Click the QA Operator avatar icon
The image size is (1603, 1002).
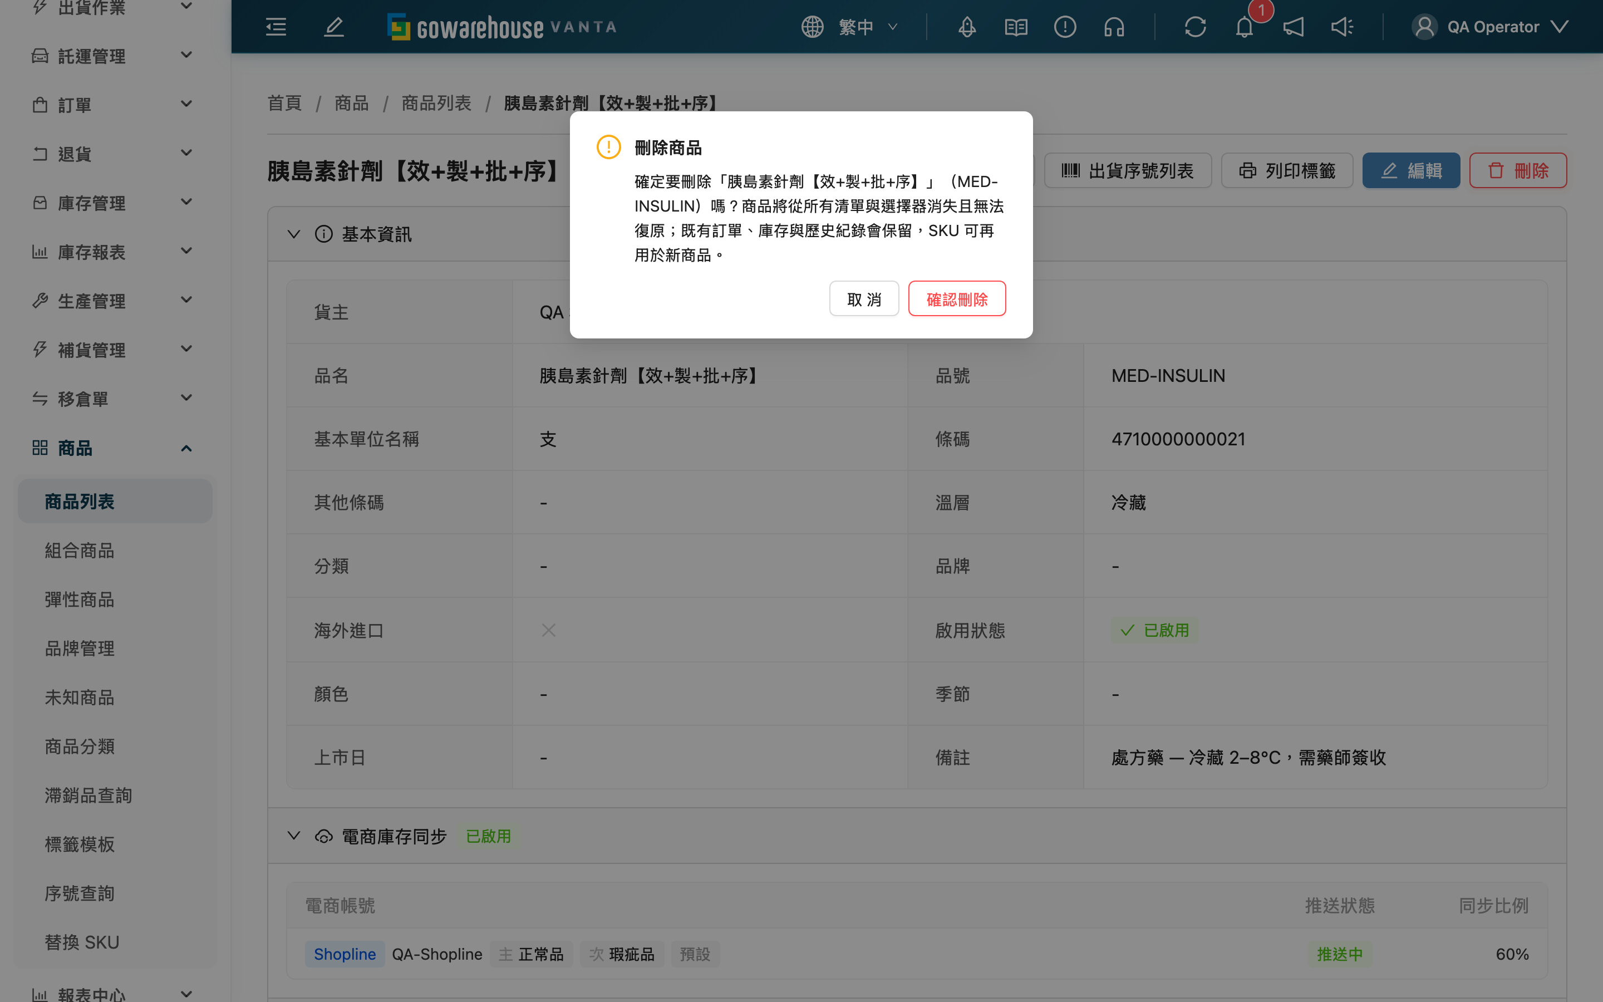pos(1424,27)
